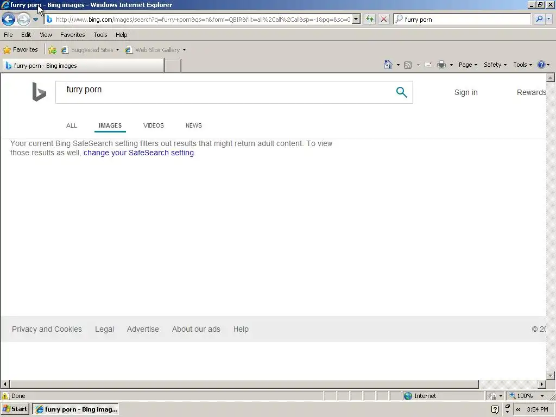The height and width of the screenshot is (417, 556).
Task: Click the vertical scrollbar up arrow
Action: 551,78
